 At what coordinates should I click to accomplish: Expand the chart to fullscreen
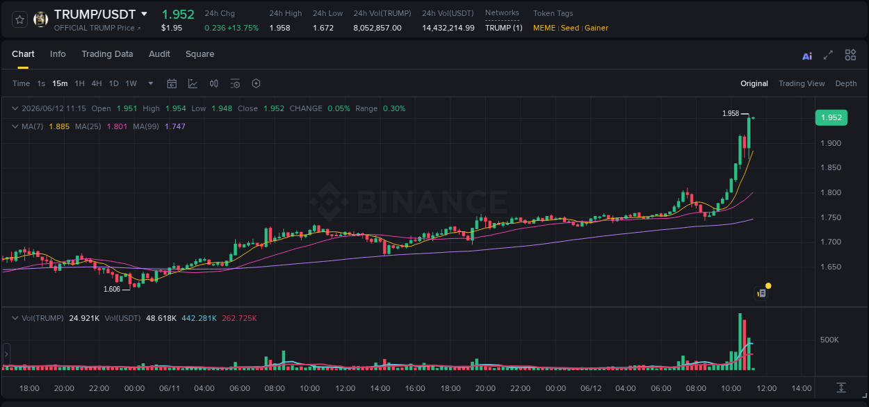828,55
